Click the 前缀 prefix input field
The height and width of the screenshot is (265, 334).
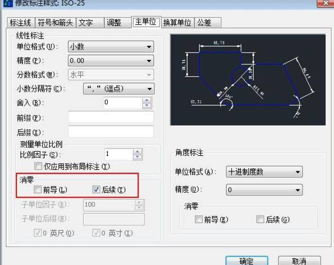[x=111, y=118]
